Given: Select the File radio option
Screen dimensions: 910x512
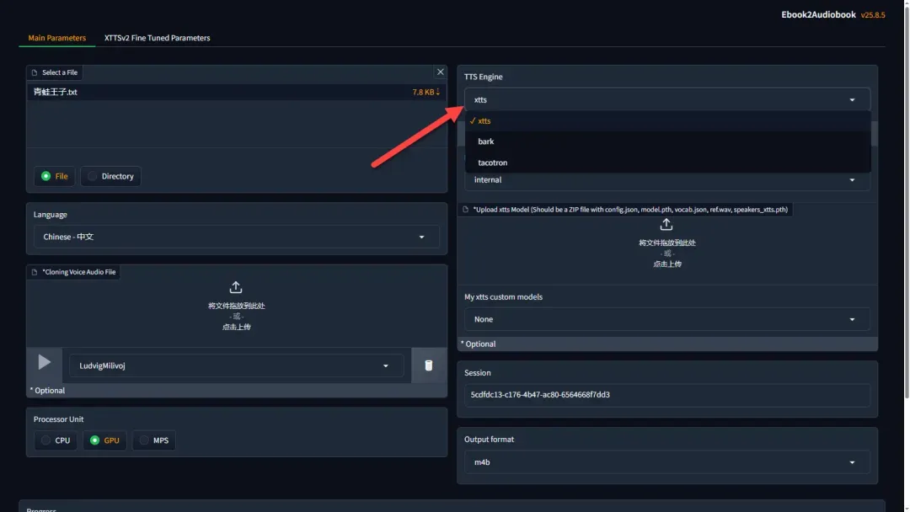Looking at the screenshot, I should coord(55,176).
